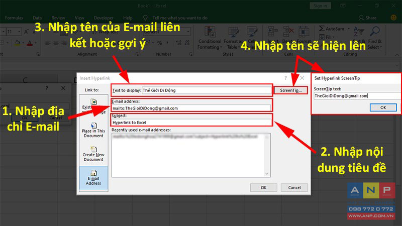Screen dimensions: 402x226
Task: Close the background small dialog
Action: [63, 88]
